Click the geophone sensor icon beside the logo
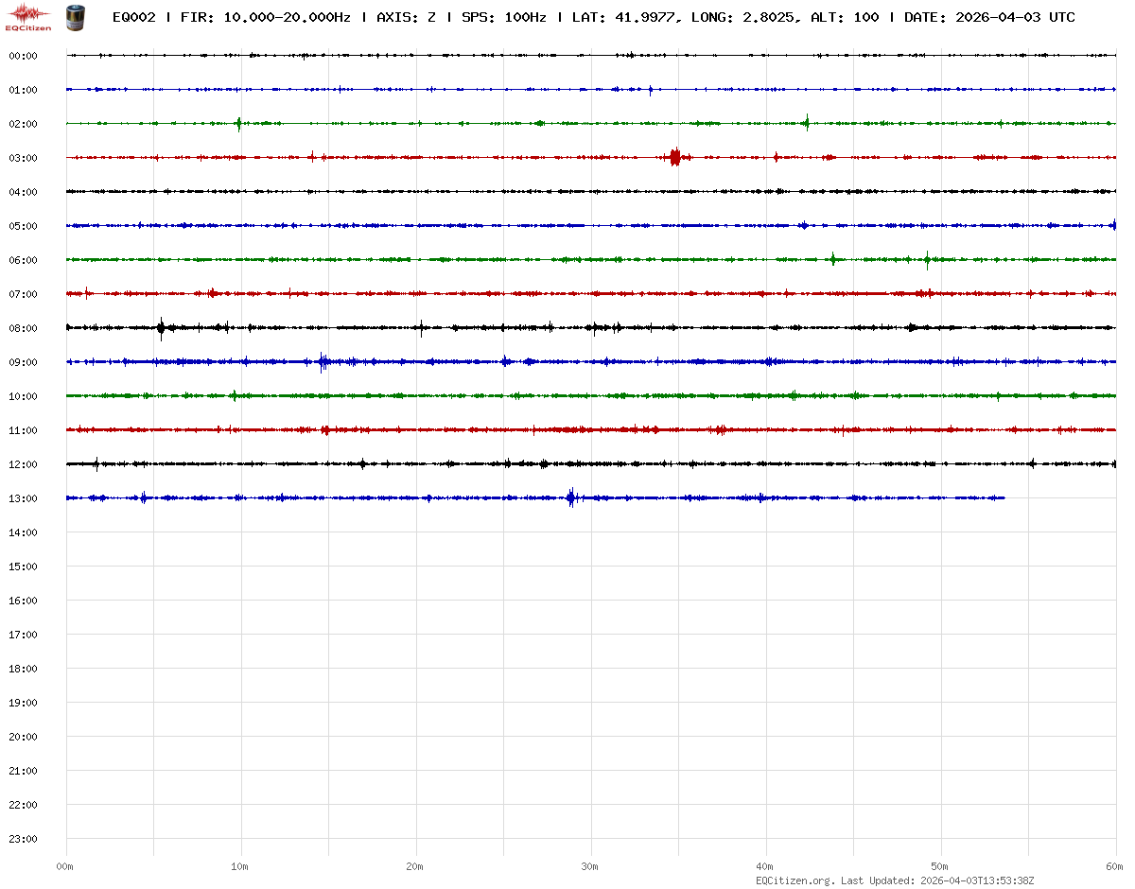This screenshot has width=1135, height=889. [74, 16]
